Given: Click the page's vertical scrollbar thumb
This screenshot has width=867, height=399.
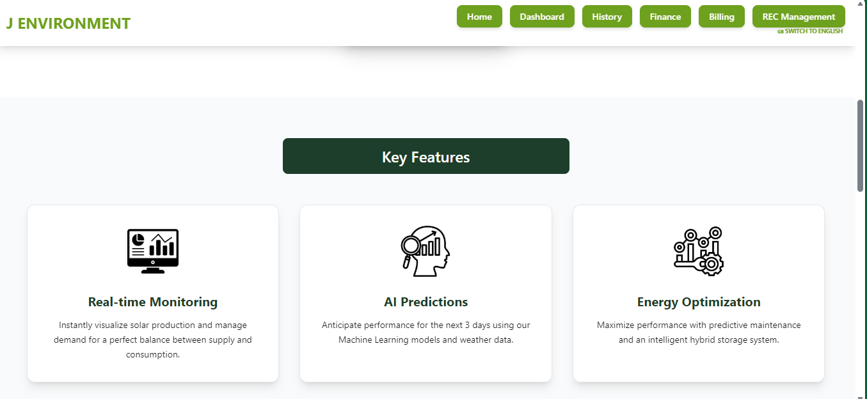Looking at the screenshot, I should click(x=861, y=145).
